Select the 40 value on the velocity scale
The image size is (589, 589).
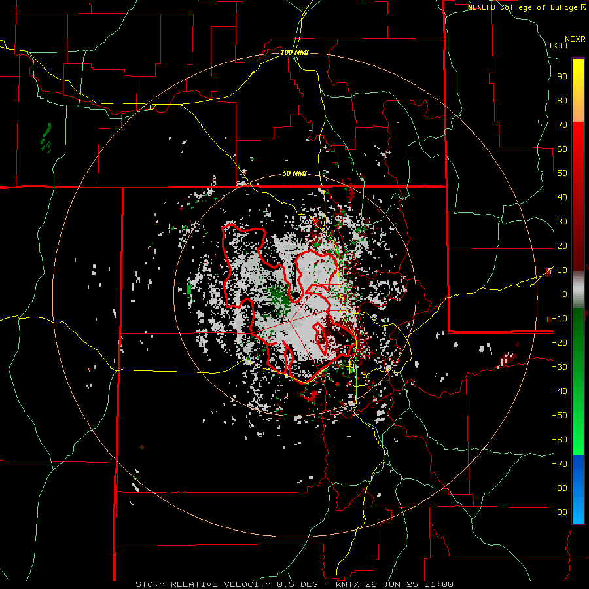(x=562, y=197)
